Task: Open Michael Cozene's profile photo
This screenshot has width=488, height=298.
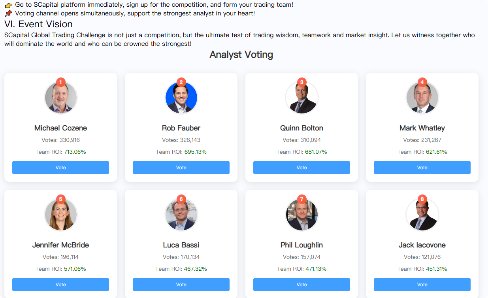Action: point(60,98)
